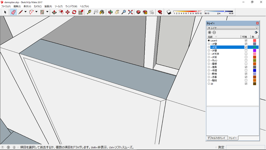Open the ヘルプ(H) menu
Image resolution: width=266 pixels, height=150 pixels.
click(x=84, y=7)
